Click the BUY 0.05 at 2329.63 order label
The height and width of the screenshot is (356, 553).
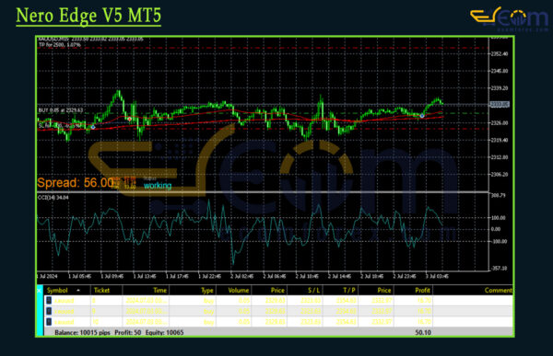pos(60,110)
